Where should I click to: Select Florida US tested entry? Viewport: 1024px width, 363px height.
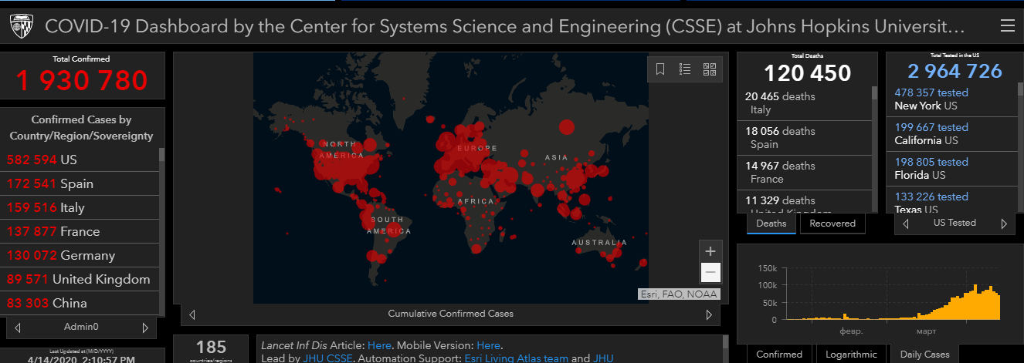tap(952, 169)
